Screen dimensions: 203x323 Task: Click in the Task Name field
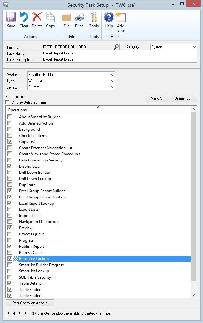point(119,53)
